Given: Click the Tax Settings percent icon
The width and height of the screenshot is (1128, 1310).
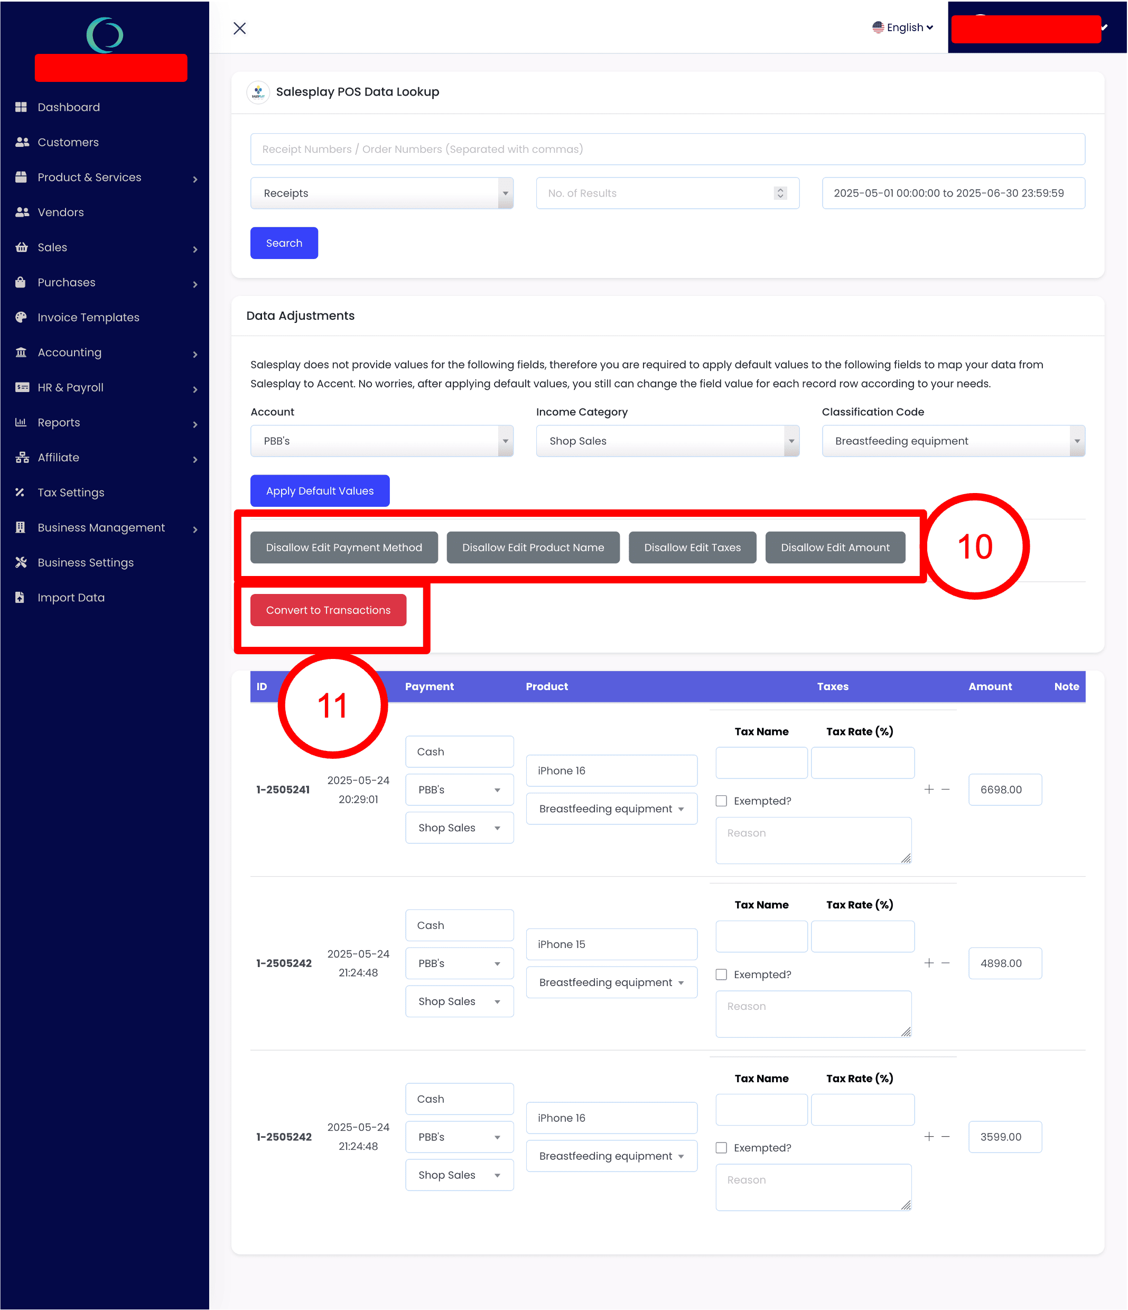Looking at the screenshot, I should coord(20,492).
